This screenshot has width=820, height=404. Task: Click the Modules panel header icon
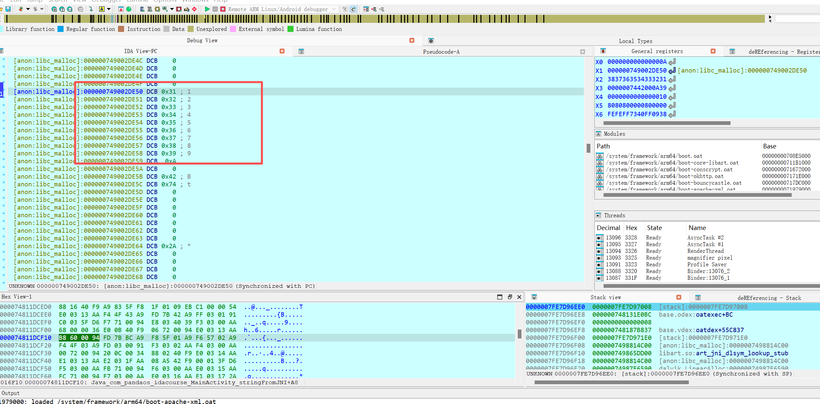coord(598,134)
